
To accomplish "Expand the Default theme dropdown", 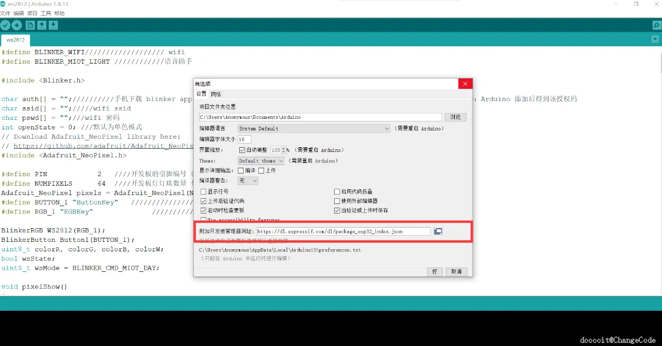I will [261, 161].
